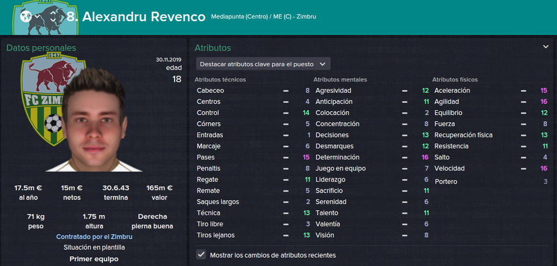The height and width of the screenshot is (266, 557).
Task: Click the player's face portrait
Action: 94,121
